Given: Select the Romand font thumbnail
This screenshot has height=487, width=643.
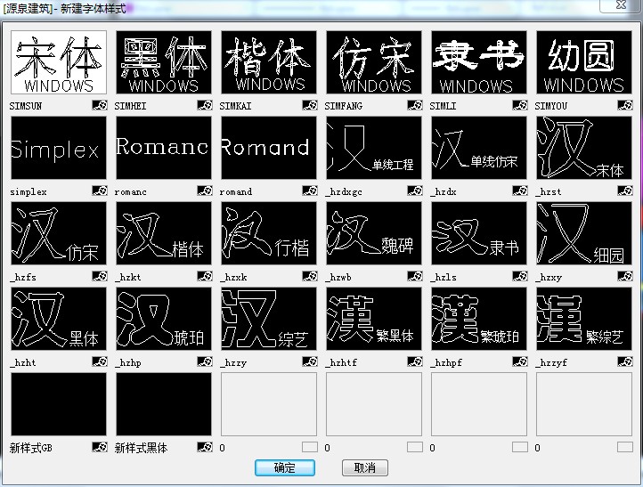Looking at the screenshot, I should tap(269, 148).
